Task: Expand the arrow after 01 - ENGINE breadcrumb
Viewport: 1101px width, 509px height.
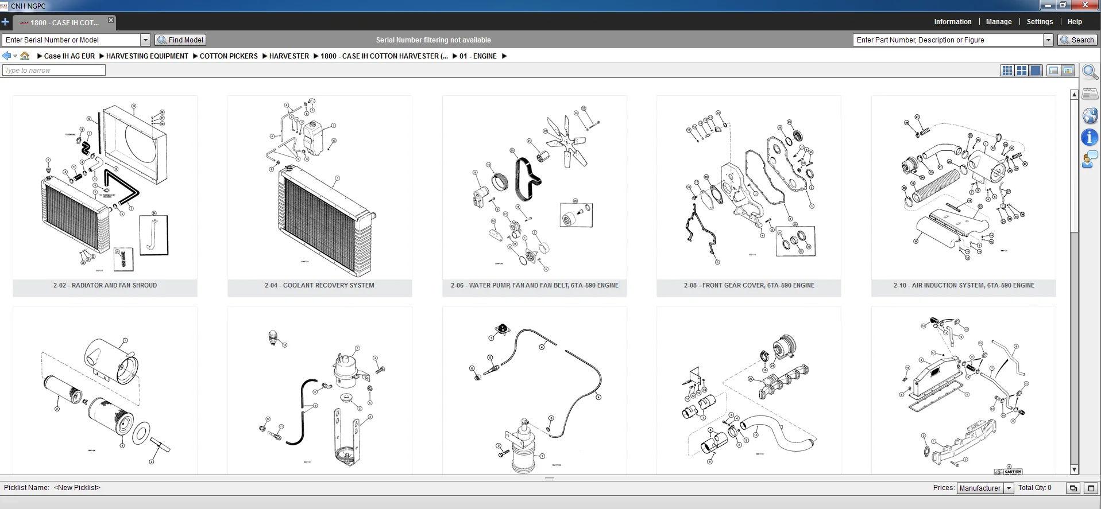Action: pos(504,56)
